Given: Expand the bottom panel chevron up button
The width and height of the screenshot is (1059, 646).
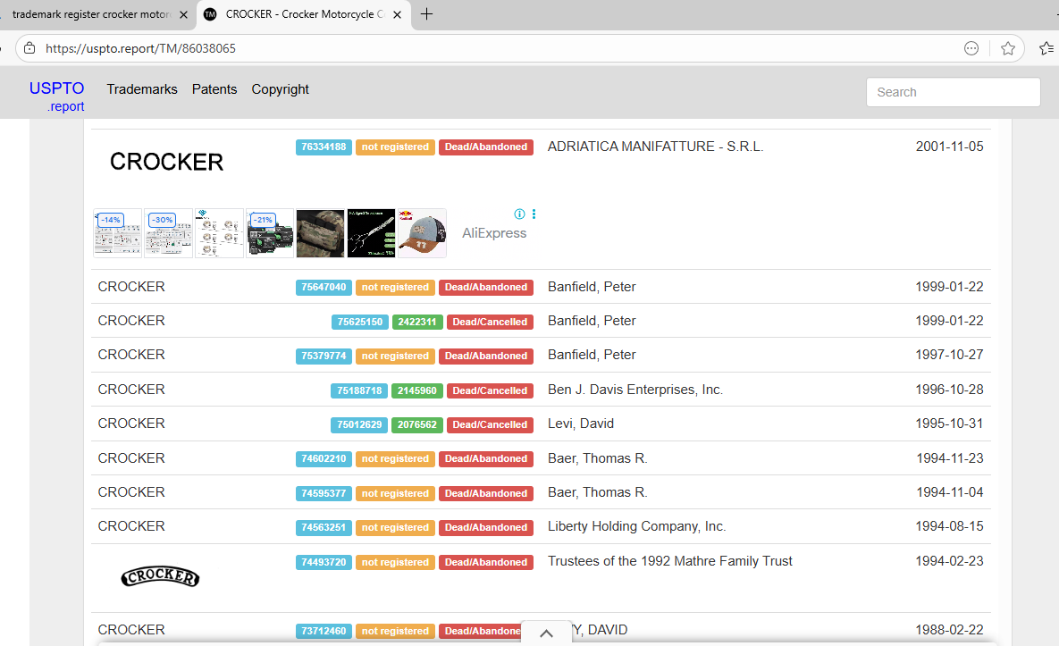Looking at the screenshot, I should [x=546, y=633].
